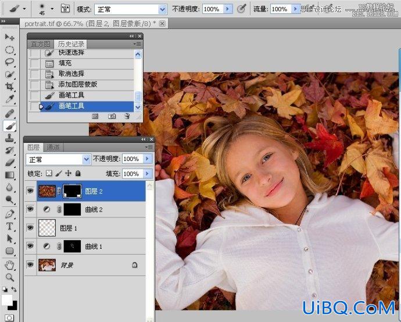Delete current history state

coord(127,116)
